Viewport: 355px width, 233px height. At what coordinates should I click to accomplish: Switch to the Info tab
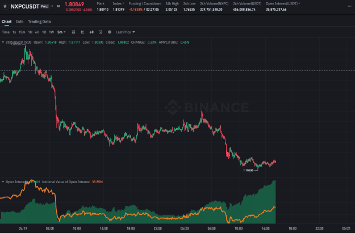point(20,22)
